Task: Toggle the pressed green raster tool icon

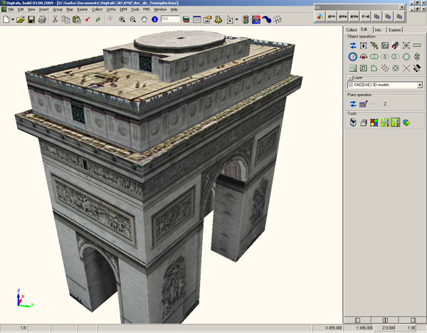Action: (x=396, y=122)
